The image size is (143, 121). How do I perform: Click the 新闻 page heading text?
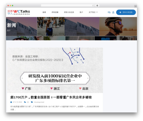[11, 25]
